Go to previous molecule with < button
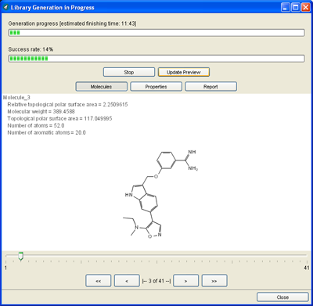 coord(127,281)
